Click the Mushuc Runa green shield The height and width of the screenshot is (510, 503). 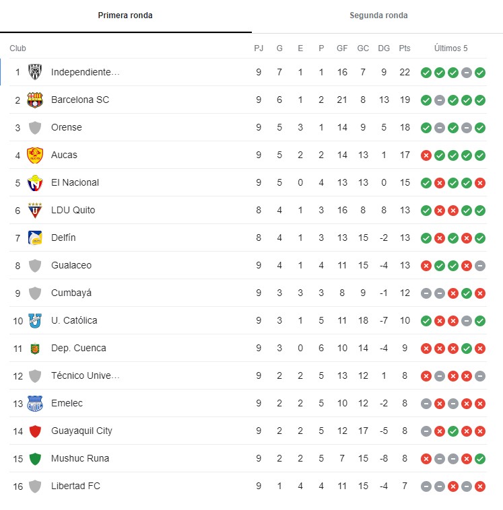tap(35, 458)
